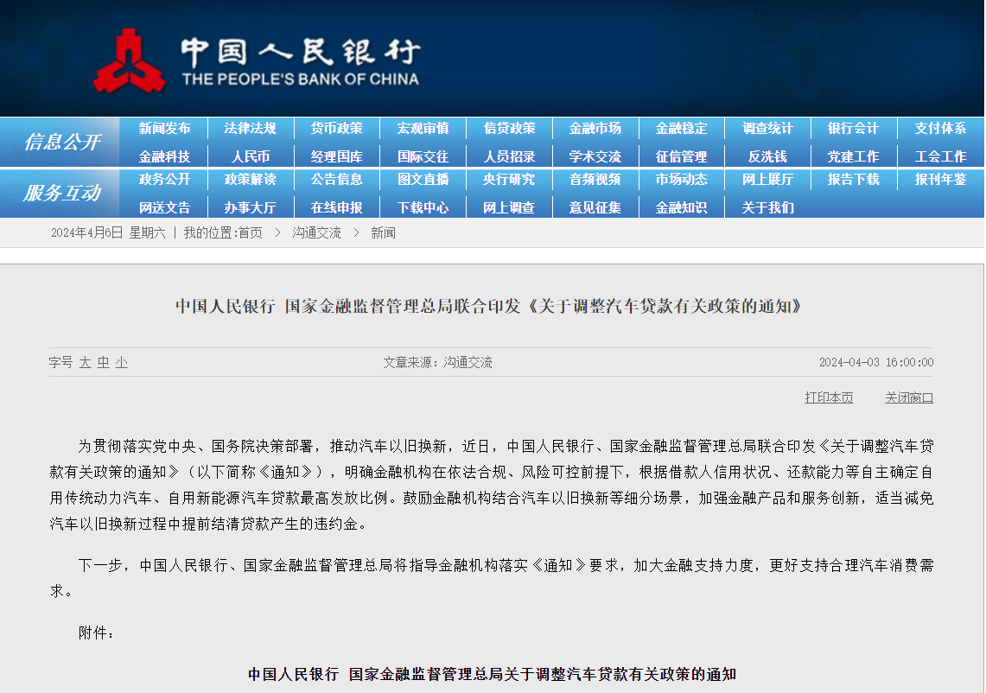Open 央行研究 under 服务互动
Viewport: 986px width, 693px height.
(509, 179)
